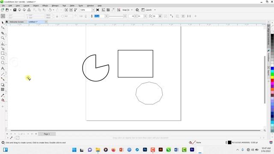274x154 pixels.
Task: Select the Transparency tool
Action: click(x=3, y=89)
